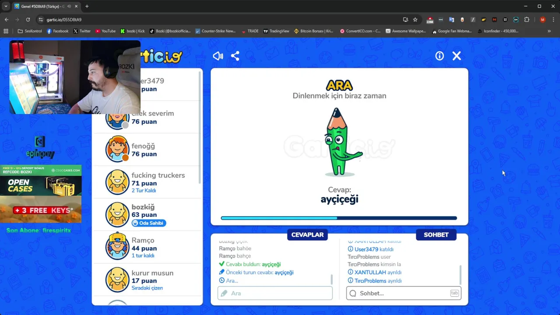Image resolution: width=560 pixels, height=315 pixels.
Task: Click the answers panel scrollbar
Action: point(332,279)
